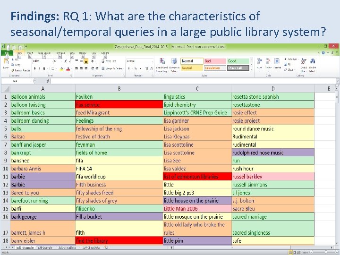Expand the cell styles gallery
The height and width of the screenshot is (255, 340).
(252, 70)
